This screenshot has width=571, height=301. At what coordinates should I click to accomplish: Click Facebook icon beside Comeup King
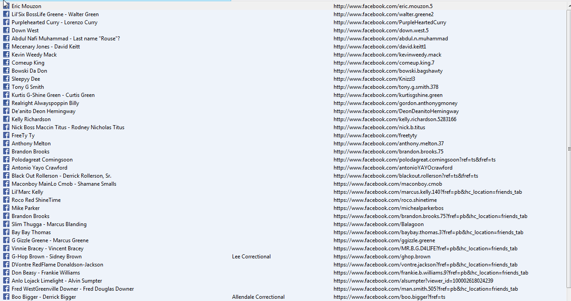pos(6,63)
